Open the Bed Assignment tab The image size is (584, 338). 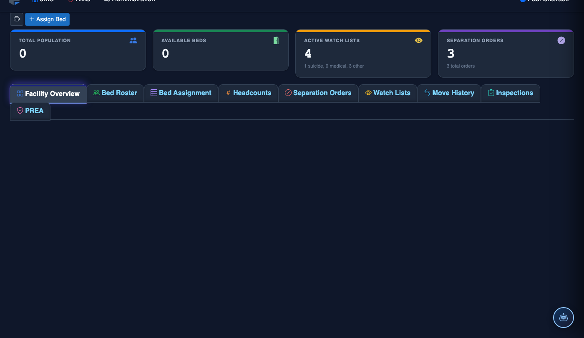click(x=181, y=93)
